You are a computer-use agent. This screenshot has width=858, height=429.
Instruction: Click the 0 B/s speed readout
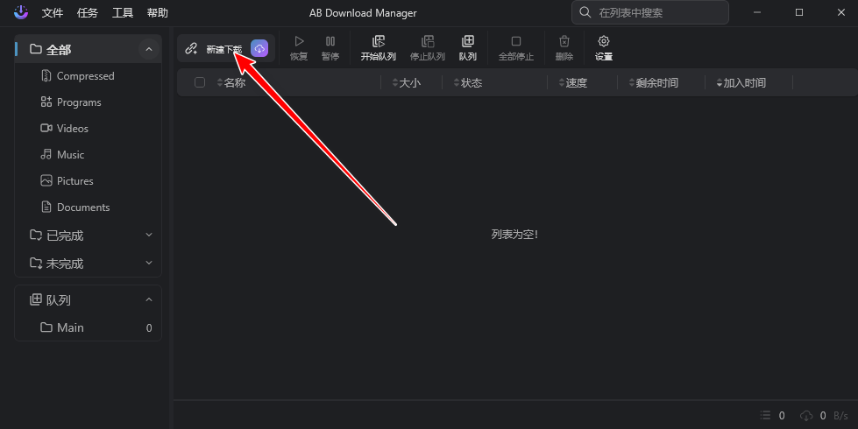(x=834, y=416)
